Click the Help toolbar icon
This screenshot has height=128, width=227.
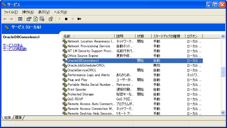click(x=51, y=19)
